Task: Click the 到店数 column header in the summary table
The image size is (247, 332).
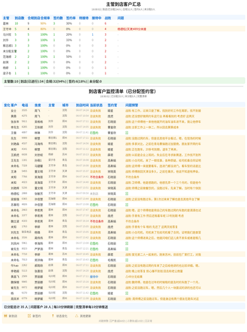Action: (19, 18)
